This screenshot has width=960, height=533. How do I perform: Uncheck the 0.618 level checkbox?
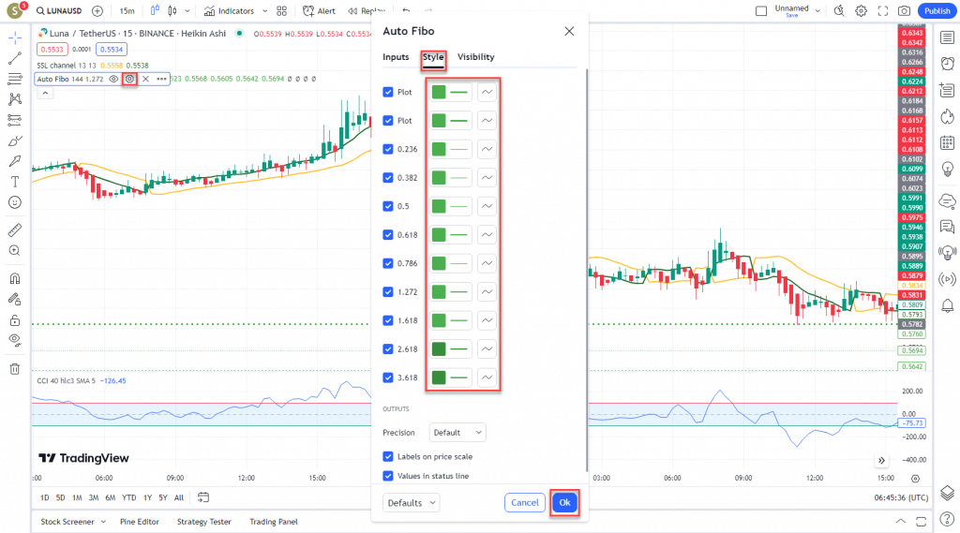pyautogui.click(x=387, y=235)
